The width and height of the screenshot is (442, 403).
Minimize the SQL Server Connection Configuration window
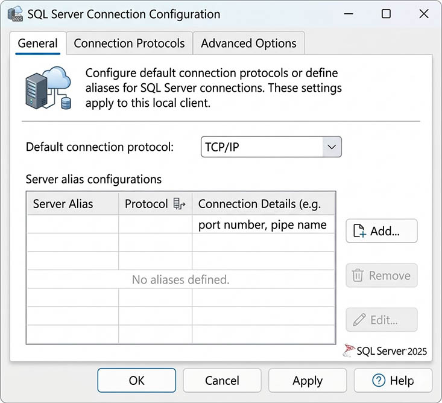click(349, 14)
